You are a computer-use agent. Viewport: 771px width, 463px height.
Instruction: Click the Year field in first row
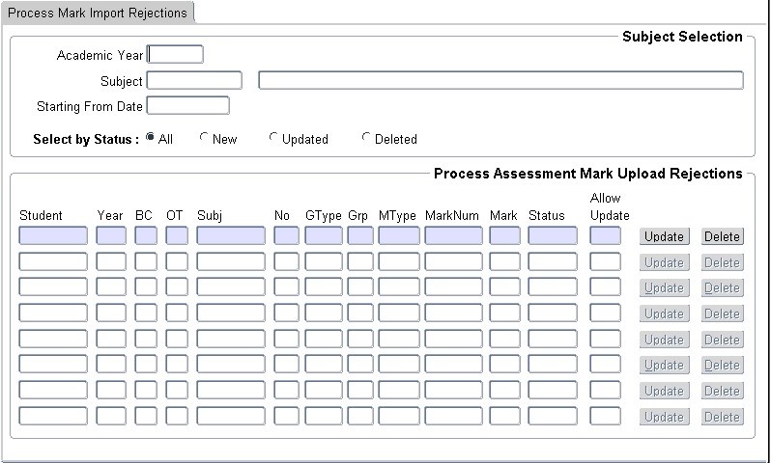(x=111, y=236)
